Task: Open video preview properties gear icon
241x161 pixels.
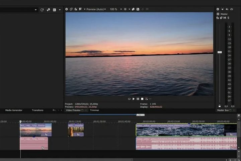Action: 67,9
